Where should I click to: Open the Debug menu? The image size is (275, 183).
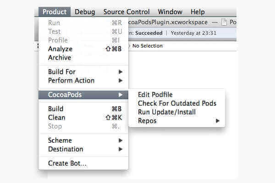point(85,12)
